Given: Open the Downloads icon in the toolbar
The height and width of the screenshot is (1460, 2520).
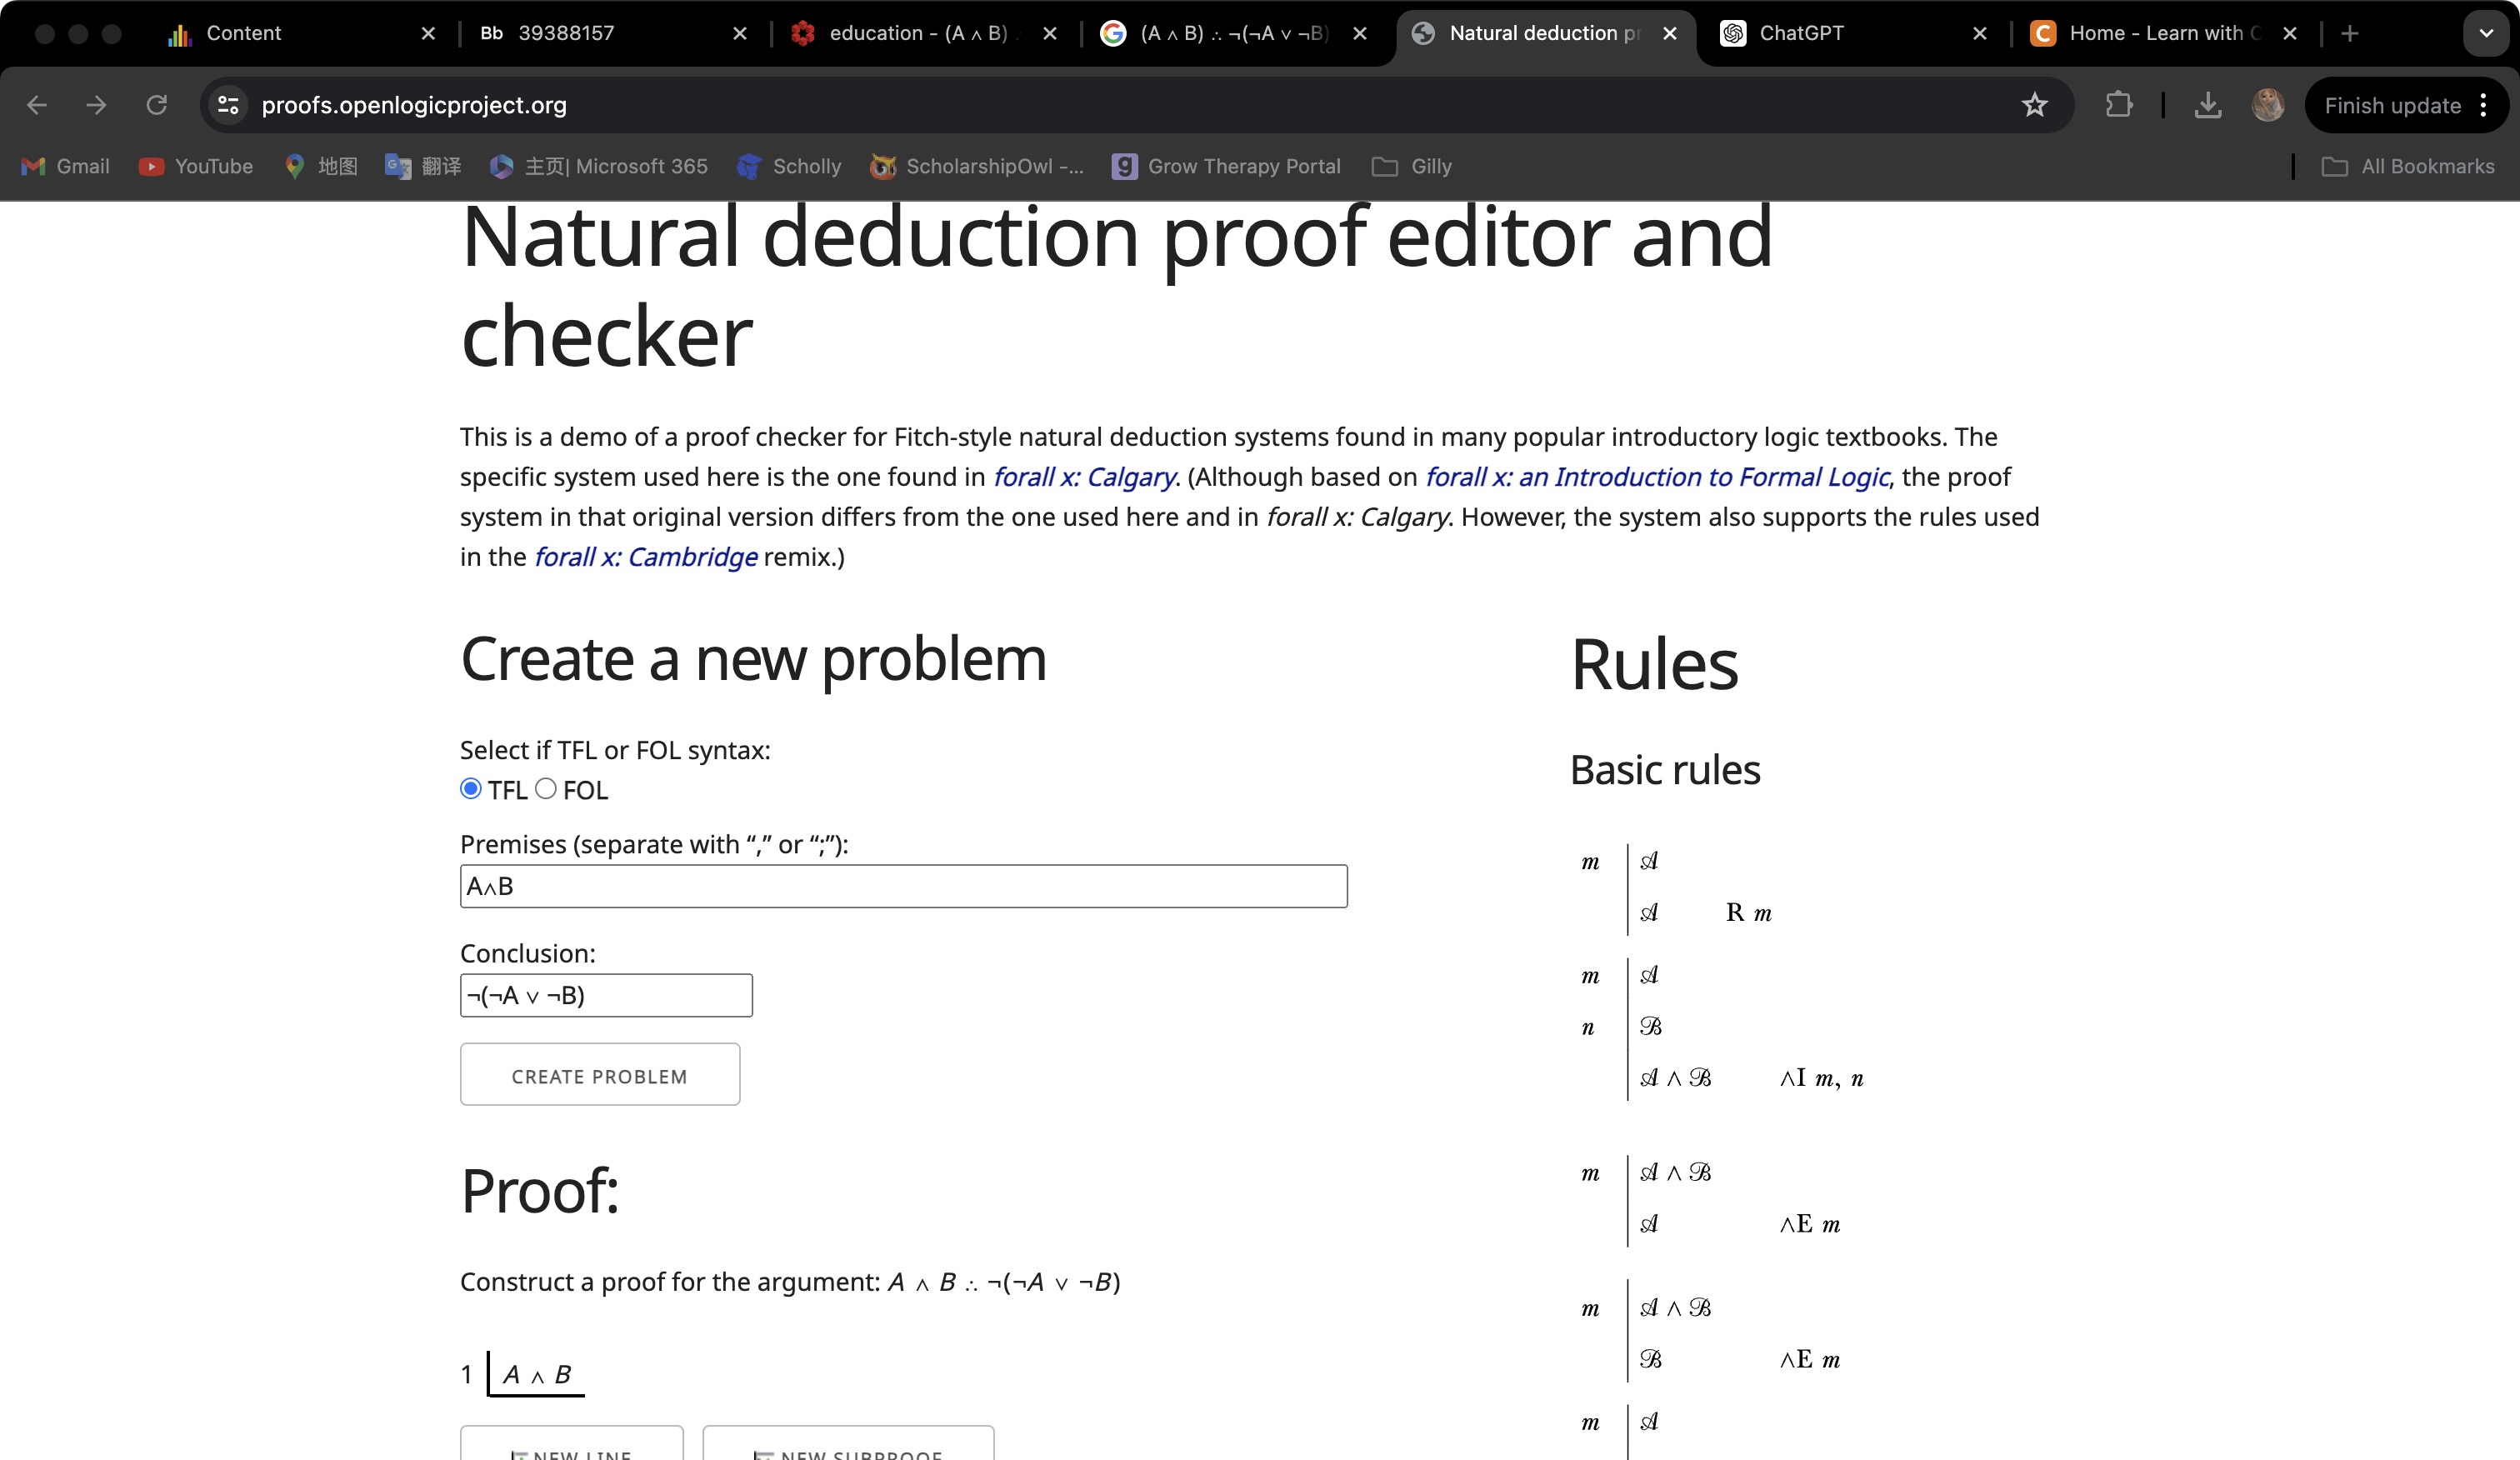Looking at the screenshot, I should (2209, 105).
